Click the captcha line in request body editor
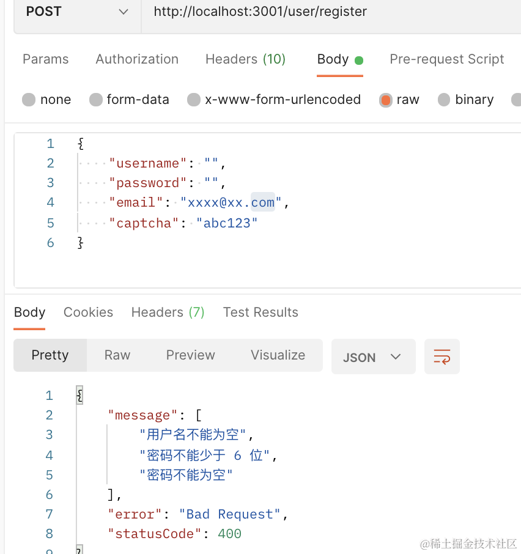 pos(183,223)
